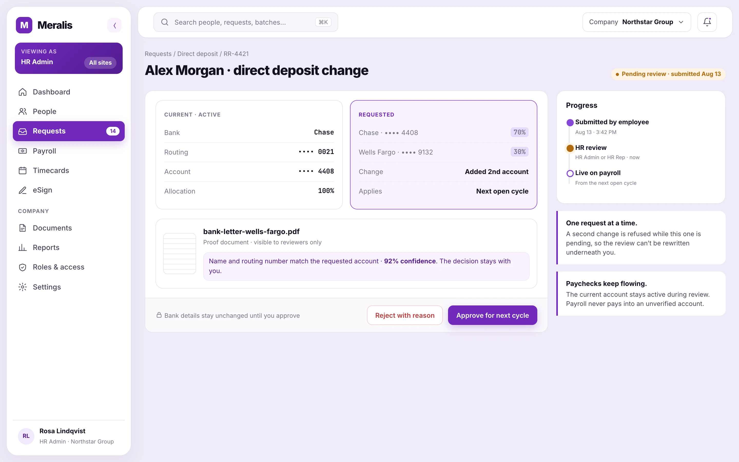739x462 pixels.
Task: Follow the Requests breadcrumb link
Action: click(158, 54)
